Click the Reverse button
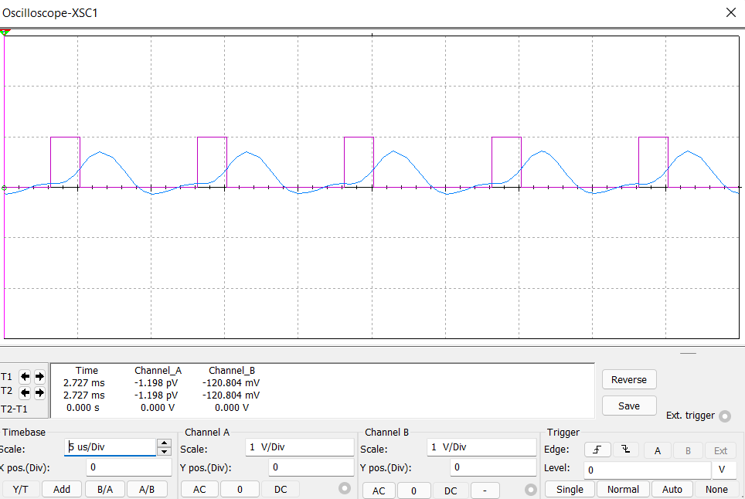 (x=629, y=380)
